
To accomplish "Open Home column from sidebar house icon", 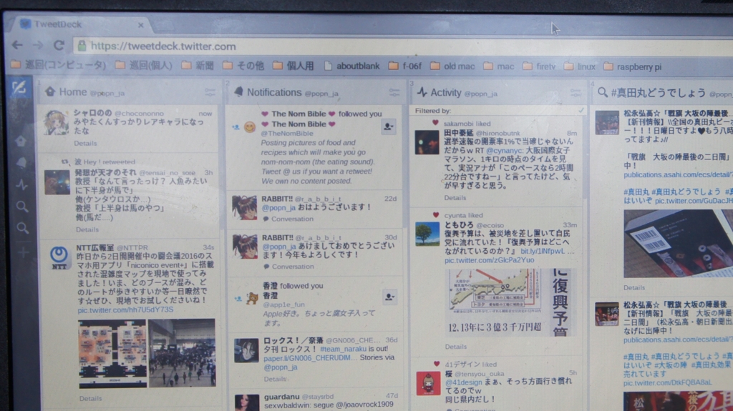I will click(21, 141).
